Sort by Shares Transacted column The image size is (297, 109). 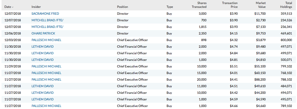199,5
